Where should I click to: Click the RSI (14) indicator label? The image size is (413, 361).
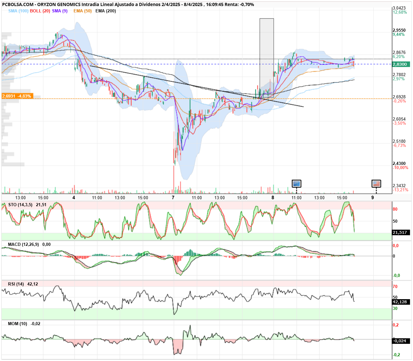(x=16, y=284)
